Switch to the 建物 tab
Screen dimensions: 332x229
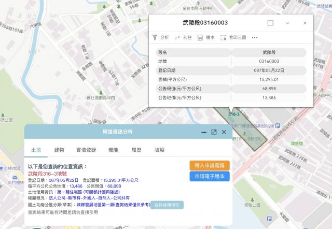tap(59, 150)
